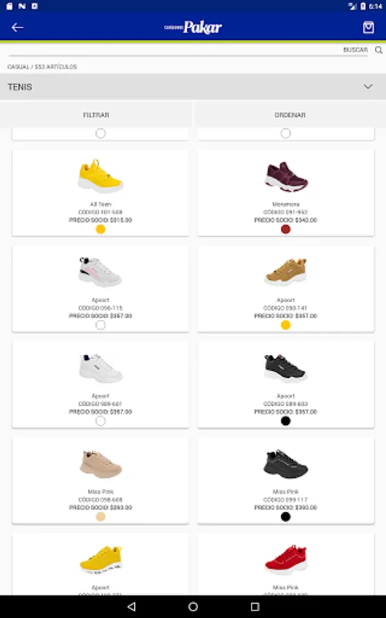Viewport: 386px width, 618px height.
Task: Click the BUSCAR search field
Action: click(188, 50)
